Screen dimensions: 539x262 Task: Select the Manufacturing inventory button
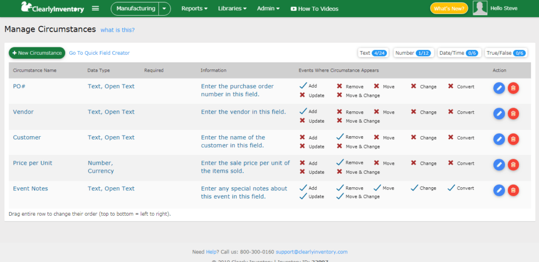(x=135, y=9)
